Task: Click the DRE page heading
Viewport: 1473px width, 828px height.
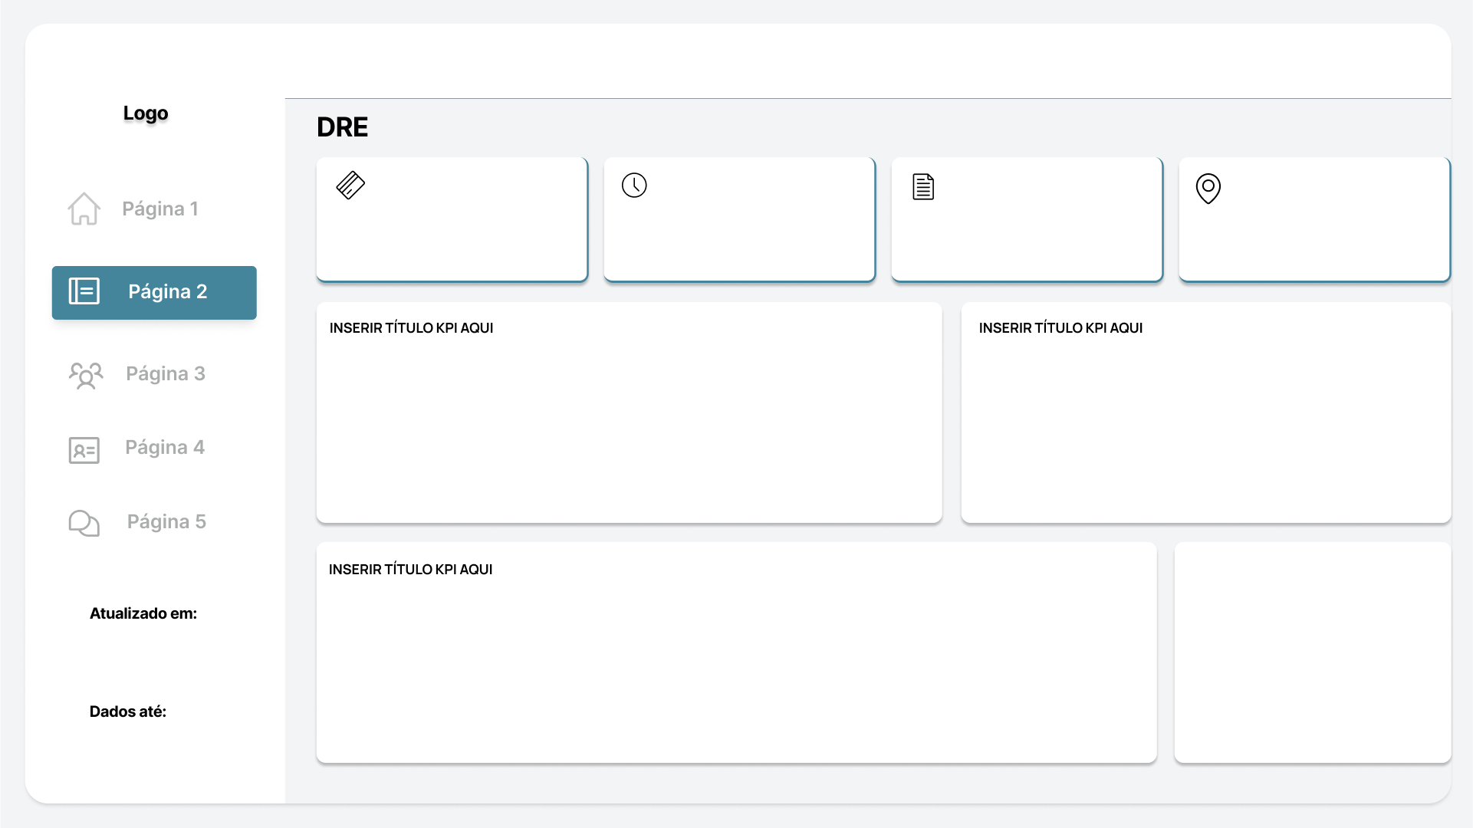Action: pyautogui.click(x=342, y=127)
